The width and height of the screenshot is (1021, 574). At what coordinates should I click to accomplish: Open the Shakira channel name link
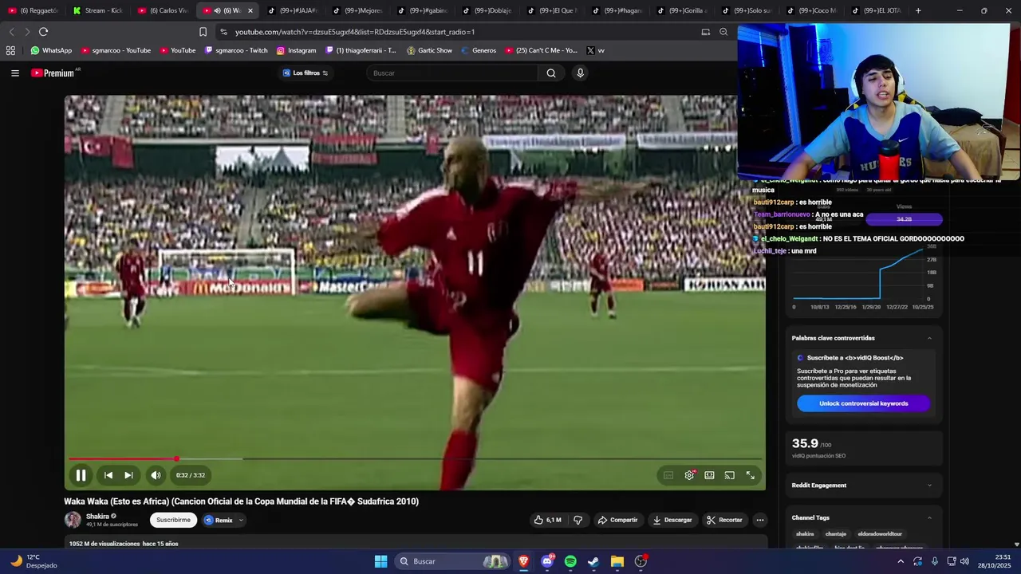point(97,517)
